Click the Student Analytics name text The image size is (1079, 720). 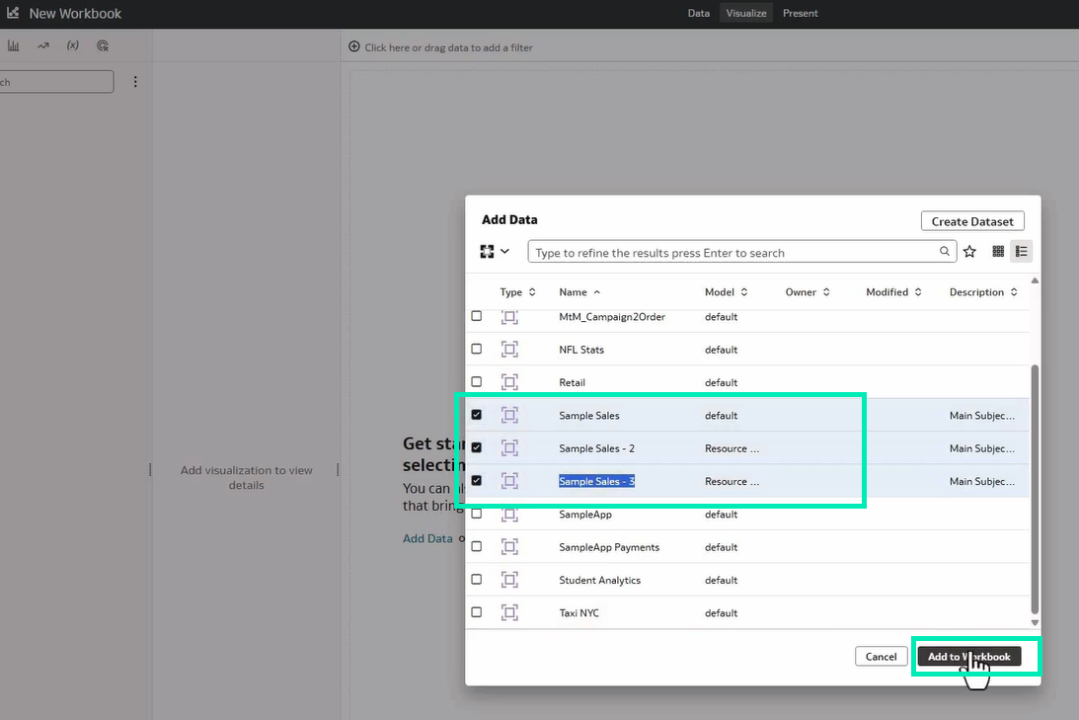[x=599, y=581]
